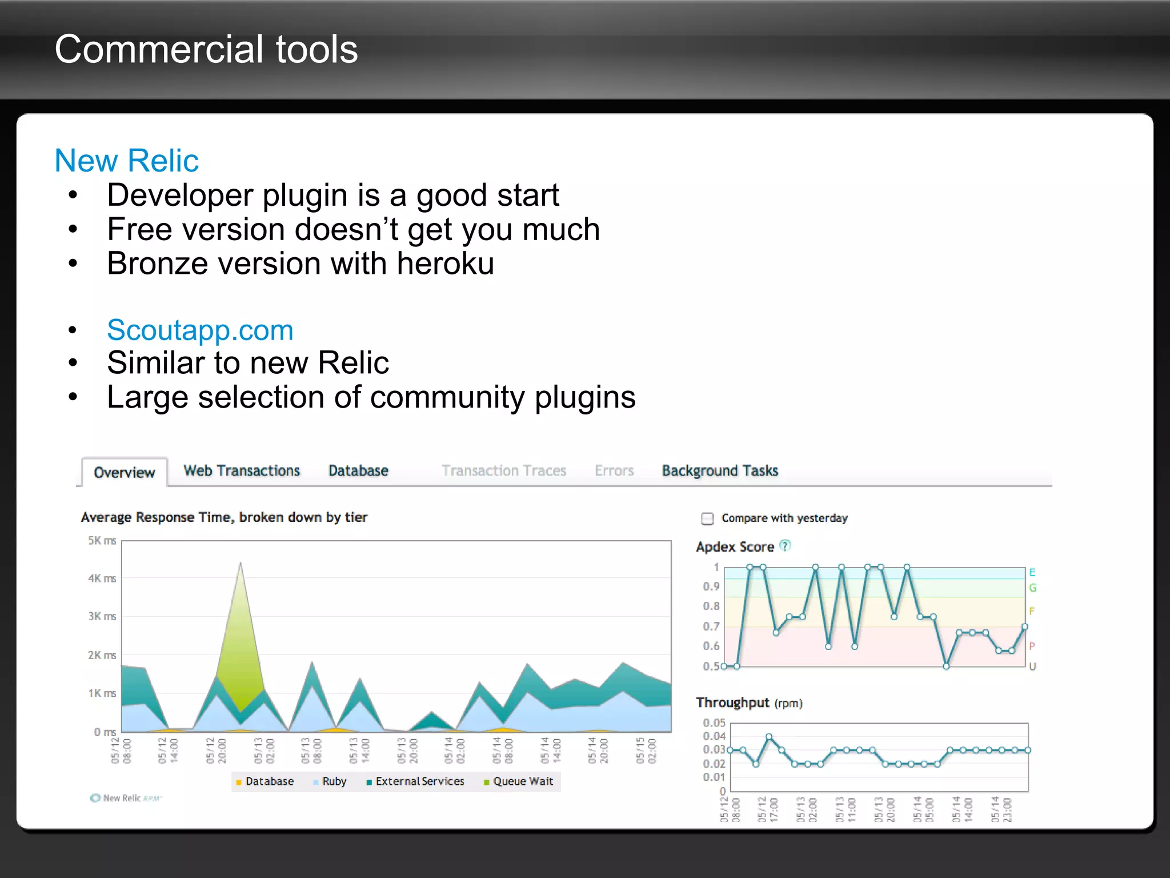Click the Apdex rating letter E
1170x878 pixels.
(x=1032, y=572)
